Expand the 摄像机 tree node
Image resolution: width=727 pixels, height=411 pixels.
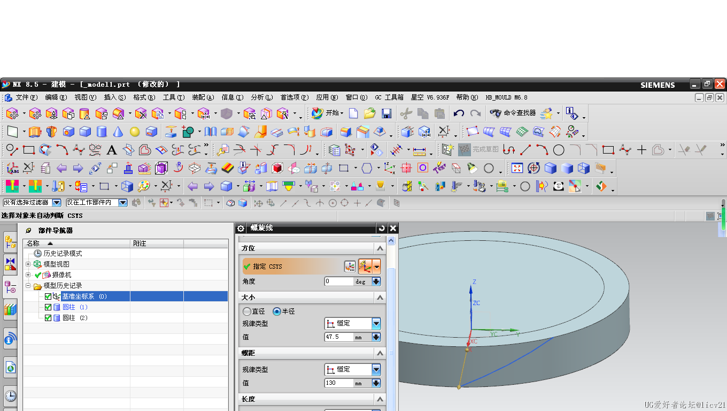coord(28,275)
